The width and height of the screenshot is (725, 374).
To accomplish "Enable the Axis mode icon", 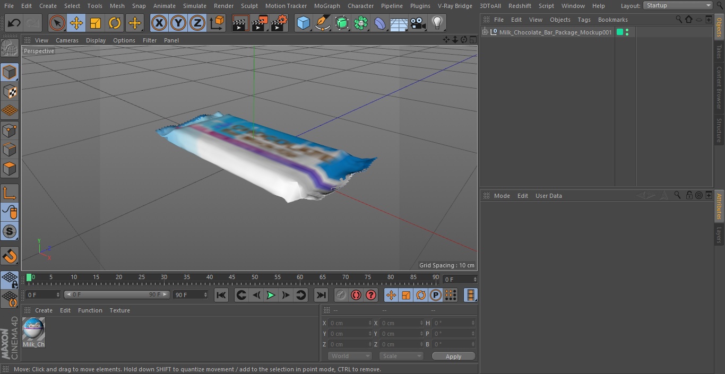I will point(10,193).
